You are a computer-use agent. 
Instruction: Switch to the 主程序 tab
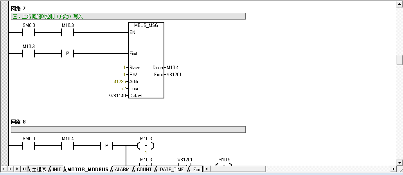coord(39,170)
